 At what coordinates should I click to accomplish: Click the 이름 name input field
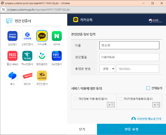(129, 45)
